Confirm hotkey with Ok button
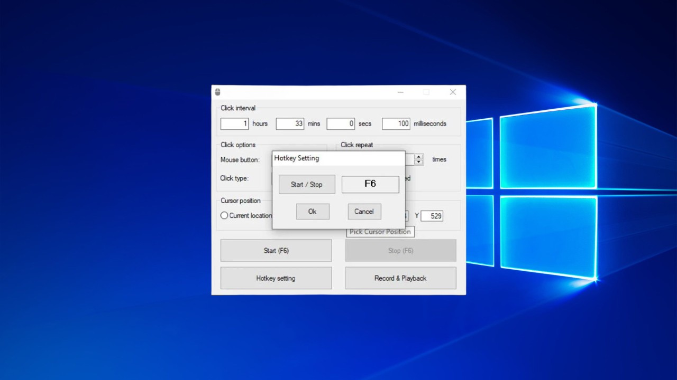 313,212
